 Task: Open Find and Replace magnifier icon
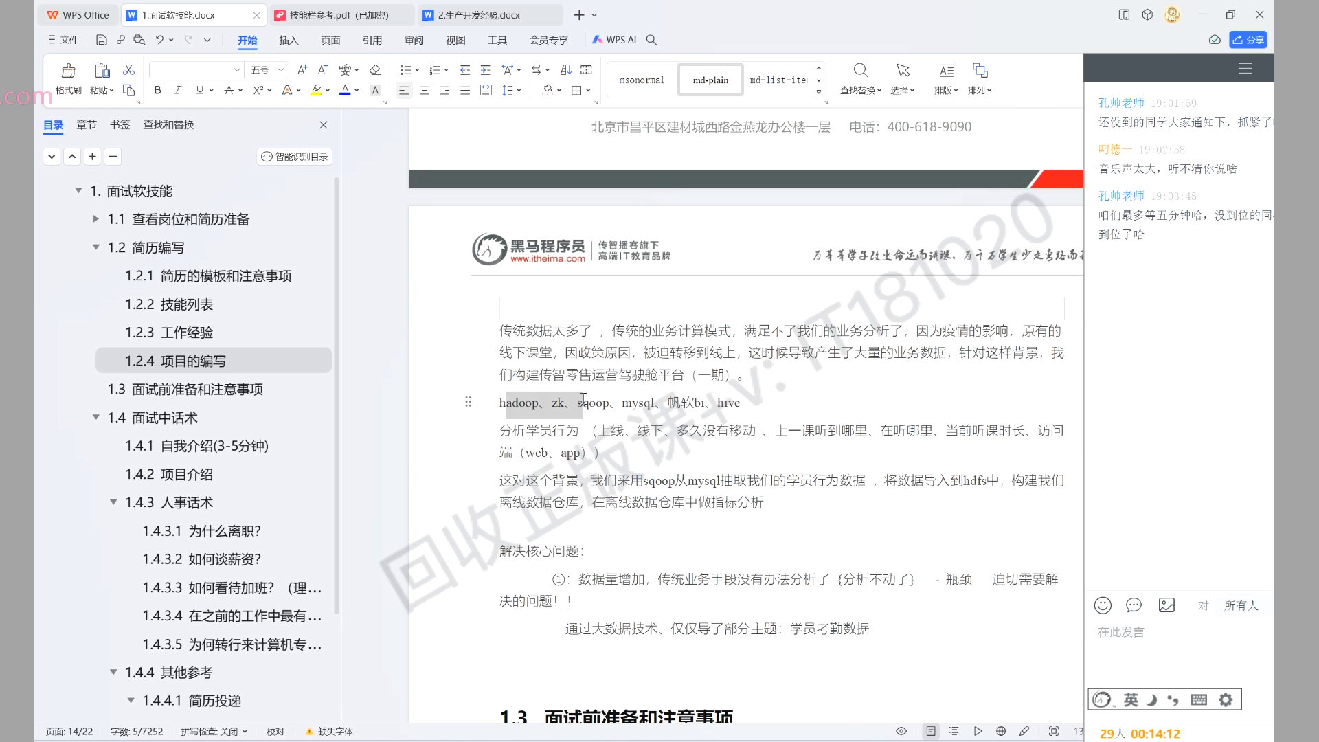click(860, 71)
